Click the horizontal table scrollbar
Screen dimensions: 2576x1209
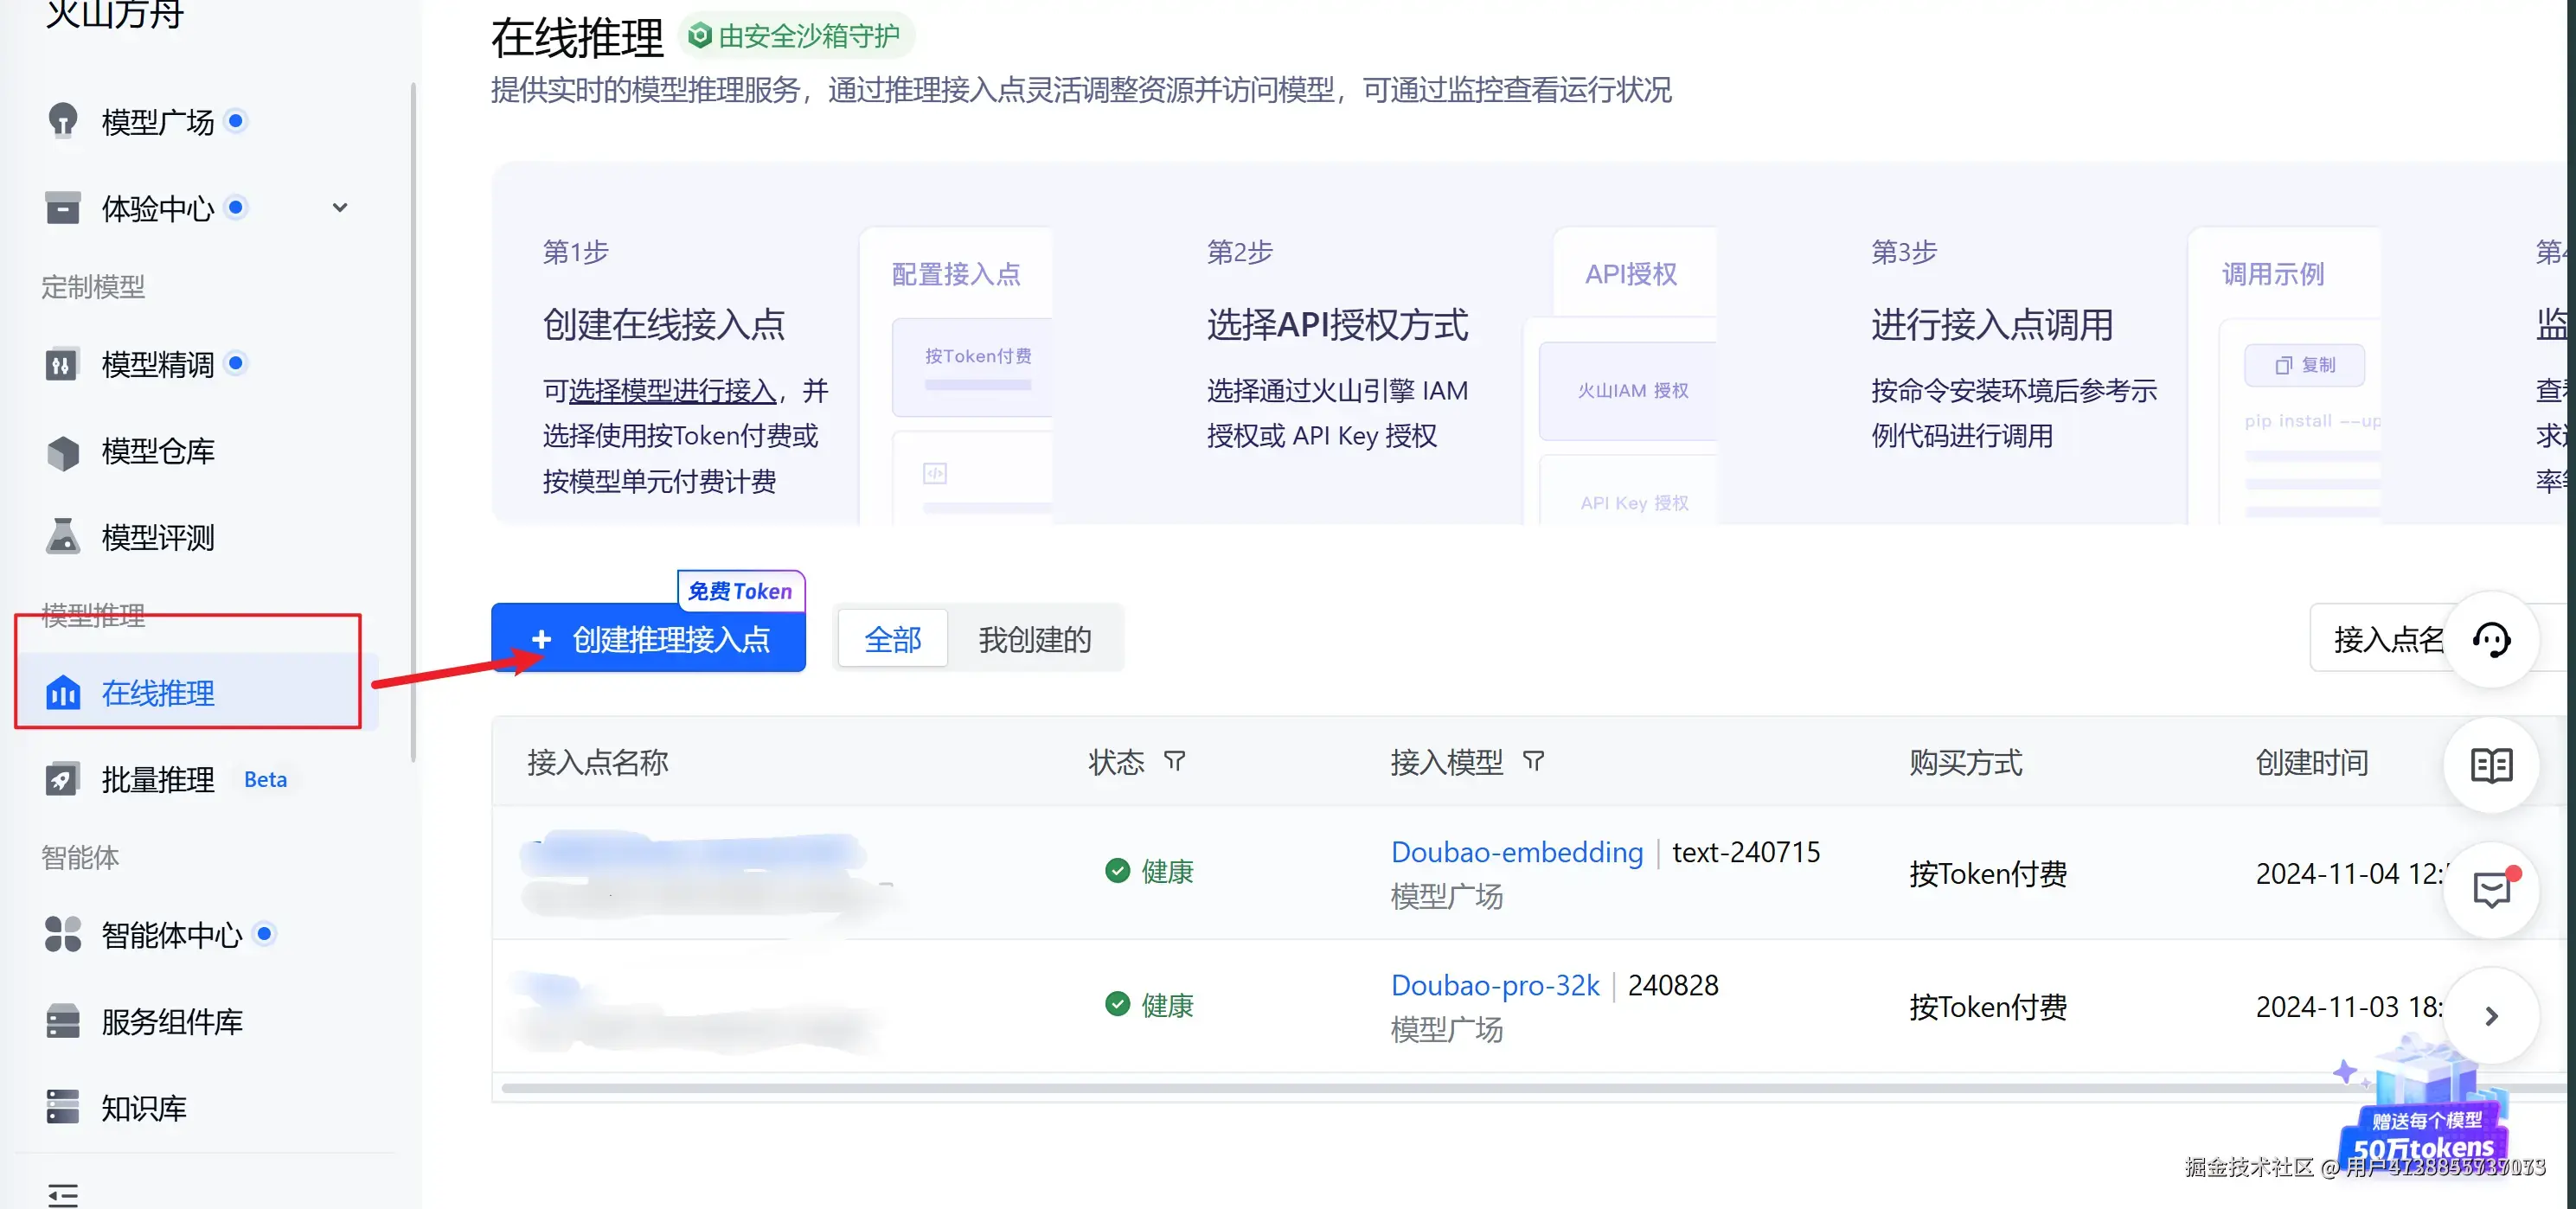tap(1400, 1088)
